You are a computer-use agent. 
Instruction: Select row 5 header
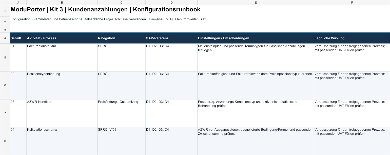pyautogui.click(x=5, y=57)
